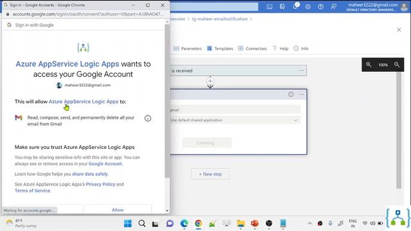Click the Logic Apps logo in consent dialog
Screen dimensions: 411x231
click(83, 47)
